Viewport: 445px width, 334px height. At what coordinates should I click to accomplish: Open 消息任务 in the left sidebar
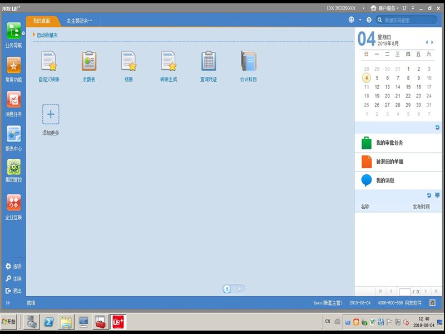[x=13, y=100]
